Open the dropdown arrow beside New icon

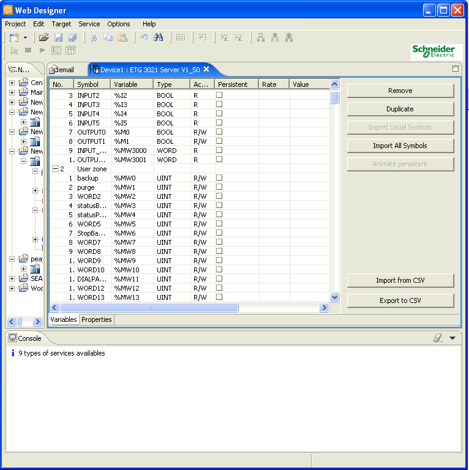(26, 38)
